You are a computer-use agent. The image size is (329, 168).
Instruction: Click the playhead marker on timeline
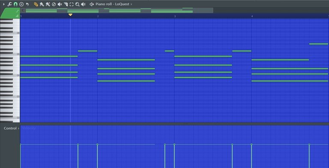[x=71, y=15]
